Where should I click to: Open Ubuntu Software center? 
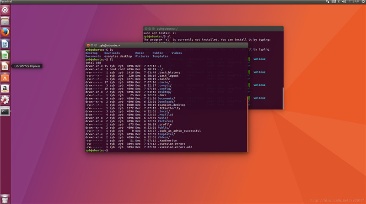tap(5, 78)
